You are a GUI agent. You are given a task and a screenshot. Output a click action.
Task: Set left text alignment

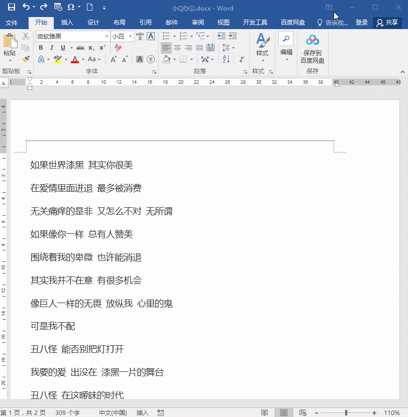166,48
